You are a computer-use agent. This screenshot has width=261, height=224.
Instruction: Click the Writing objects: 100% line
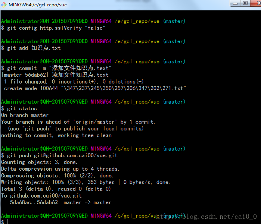pos(86,182)
